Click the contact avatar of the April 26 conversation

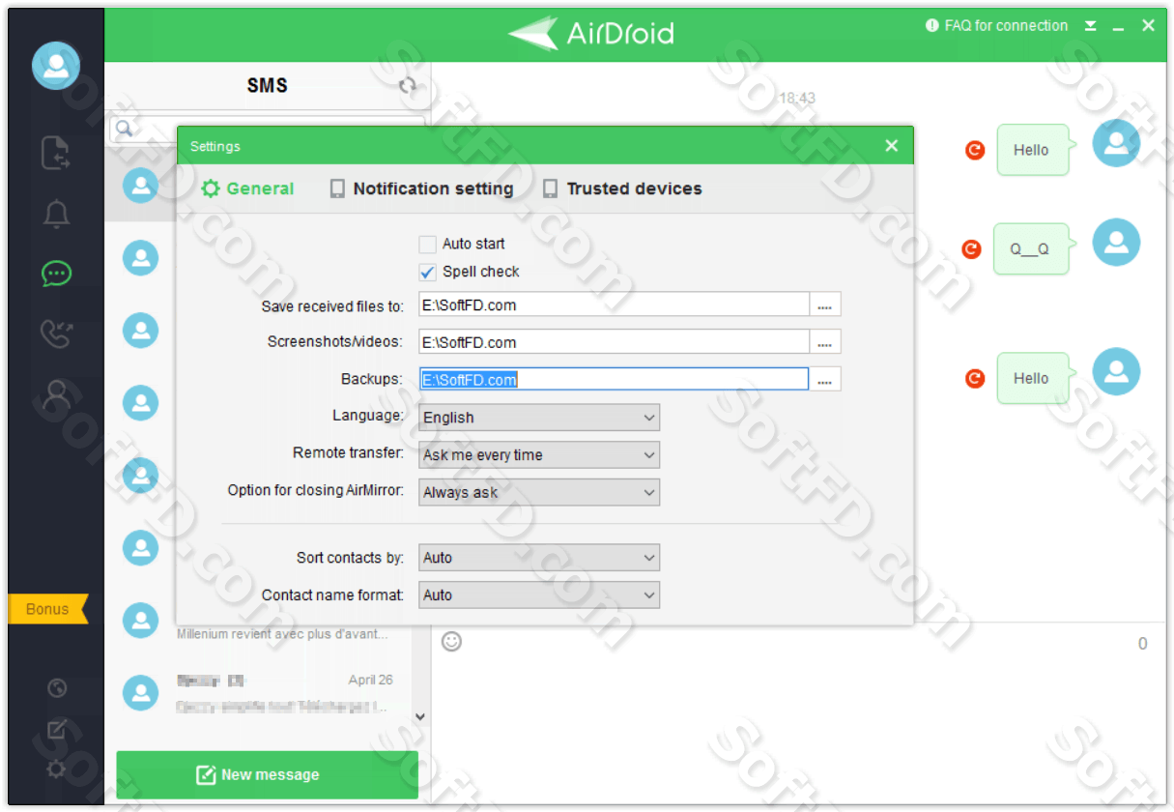coord(141,692)
